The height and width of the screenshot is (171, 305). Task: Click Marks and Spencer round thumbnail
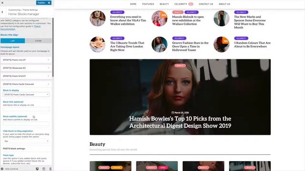[x=221, y=19]
